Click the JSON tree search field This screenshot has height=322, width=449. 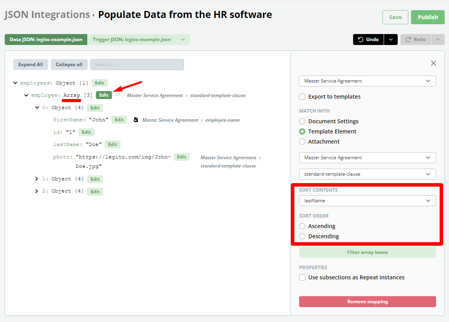tap(137, 65)
